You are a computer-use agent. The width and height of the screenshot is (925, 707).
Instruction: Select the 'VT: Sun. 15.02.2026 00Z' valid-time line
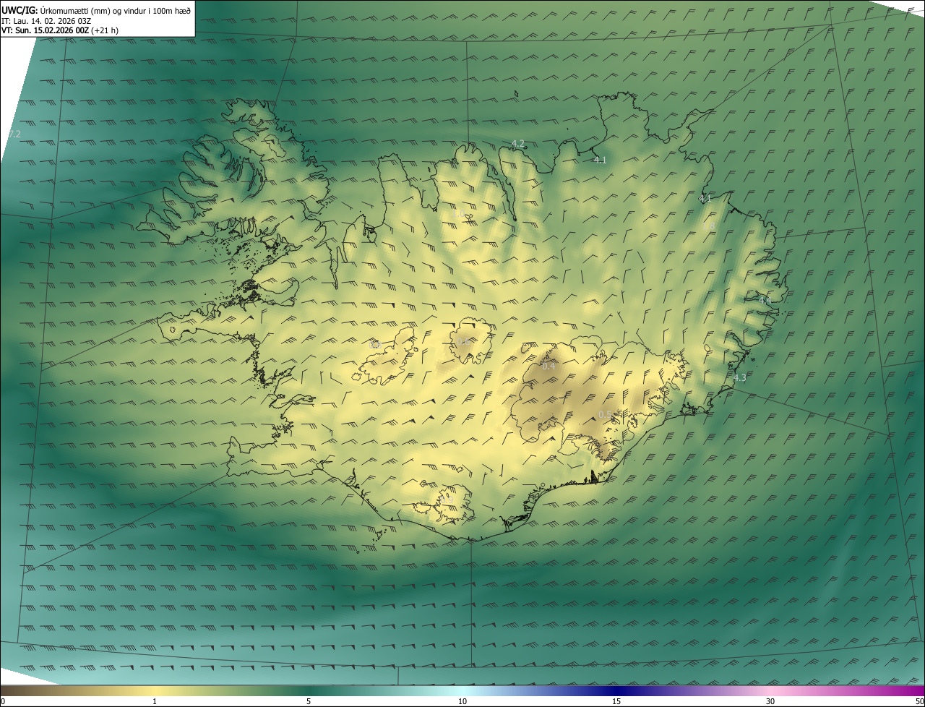45,30
